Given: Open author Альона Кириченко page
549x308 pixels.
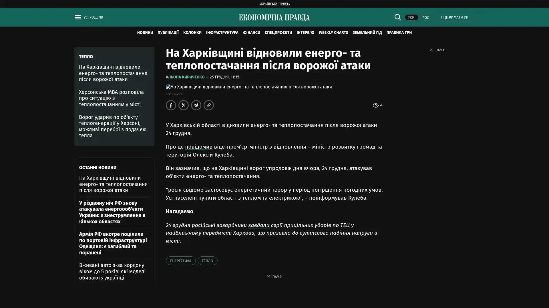Looking at the screenshot, I should click(x=185, y=77).
